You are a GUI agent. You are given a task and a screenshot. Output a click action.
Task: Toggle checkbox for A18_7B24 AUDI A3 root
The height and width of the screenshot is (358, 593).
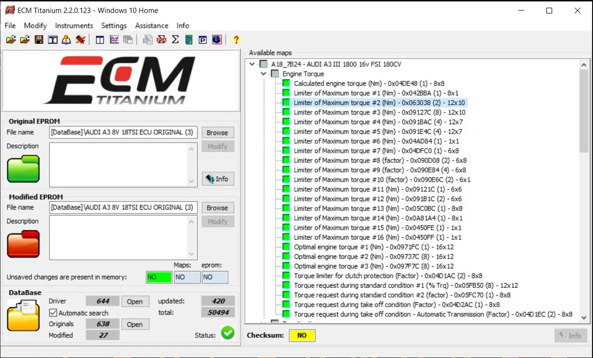pos(263,64)
